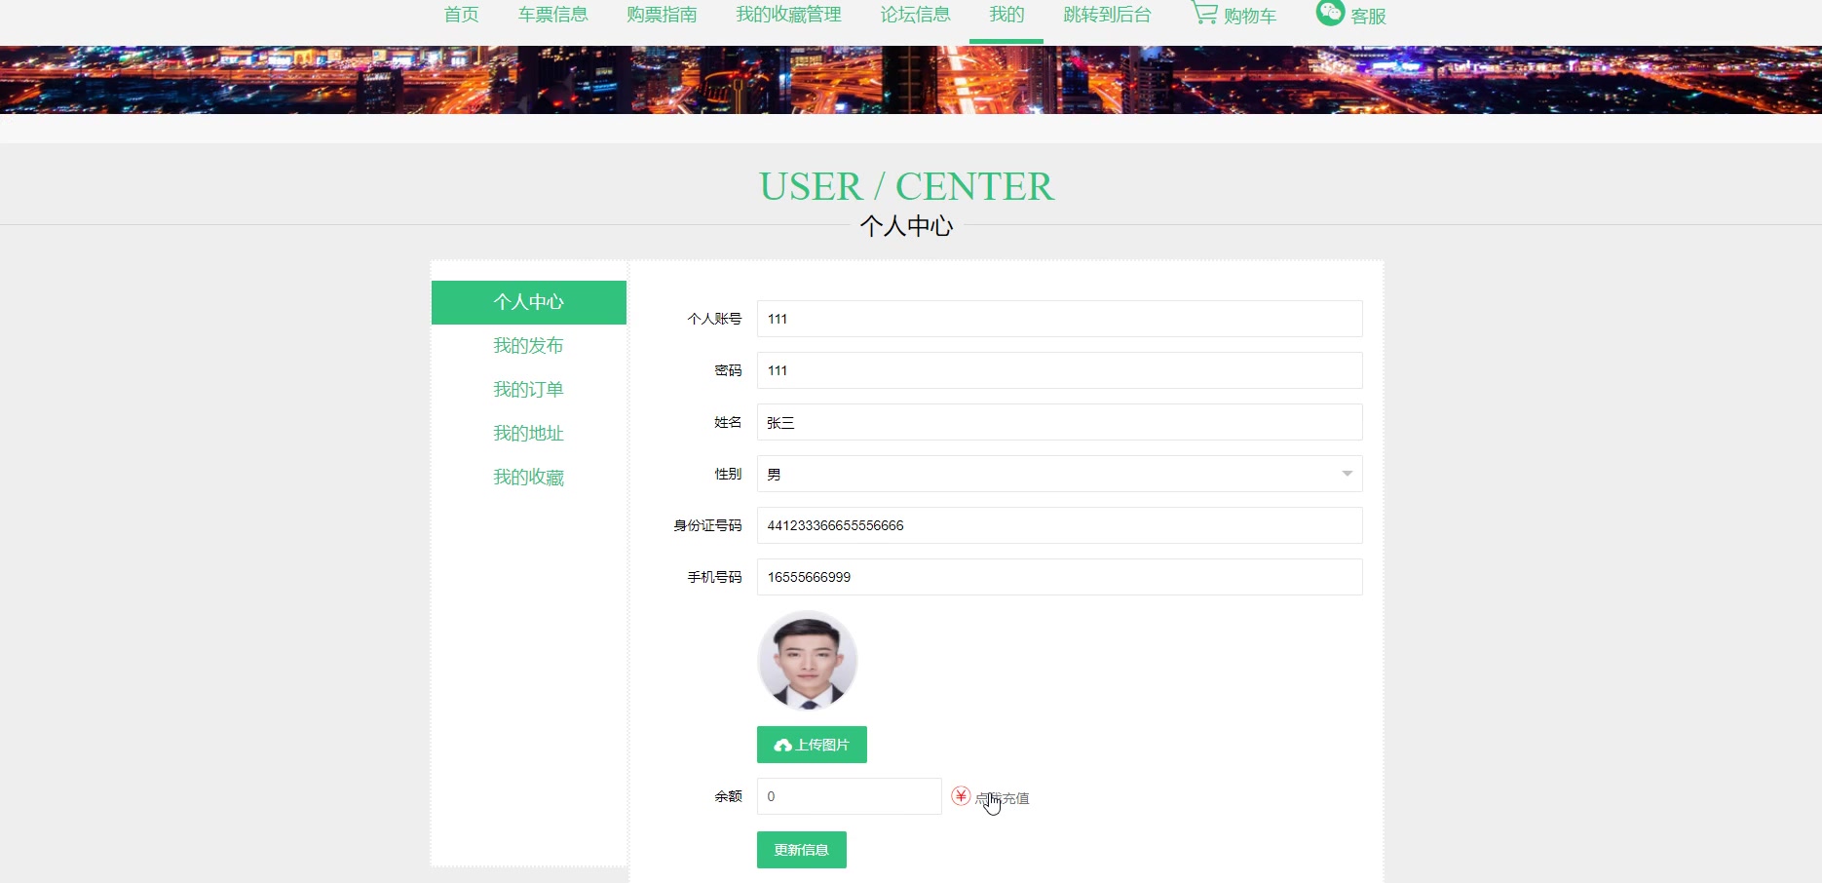The height and width of the screenshot is (883, 1822).
Task: Select 我的收藏管理 in the top menu
Action: click(x=788, y=15)
